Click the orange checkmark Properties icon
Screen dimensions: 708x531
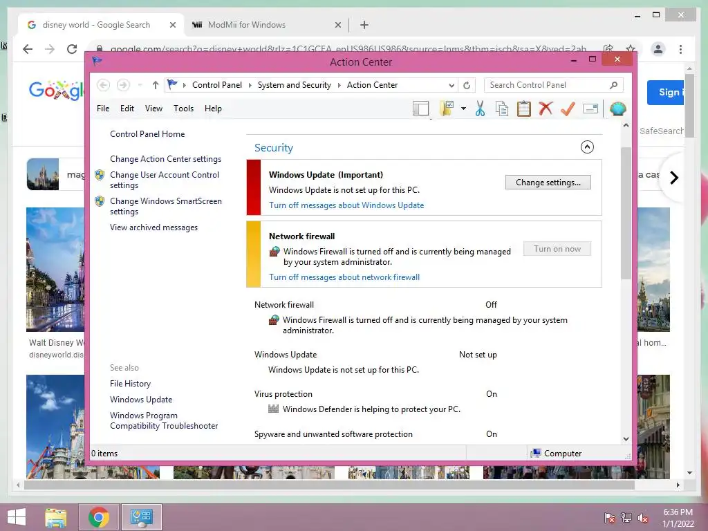tap(568, 109)
